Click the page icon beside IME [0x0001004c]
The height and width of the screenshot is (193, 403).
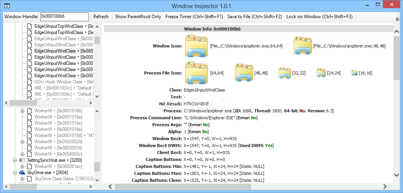pos(30,94)
